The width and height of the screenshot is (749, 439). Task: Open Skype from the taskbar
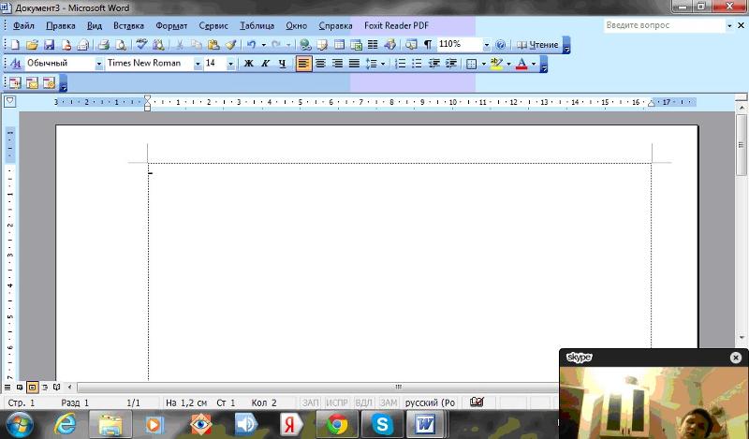pyautogui.click(x=382, y=424)
